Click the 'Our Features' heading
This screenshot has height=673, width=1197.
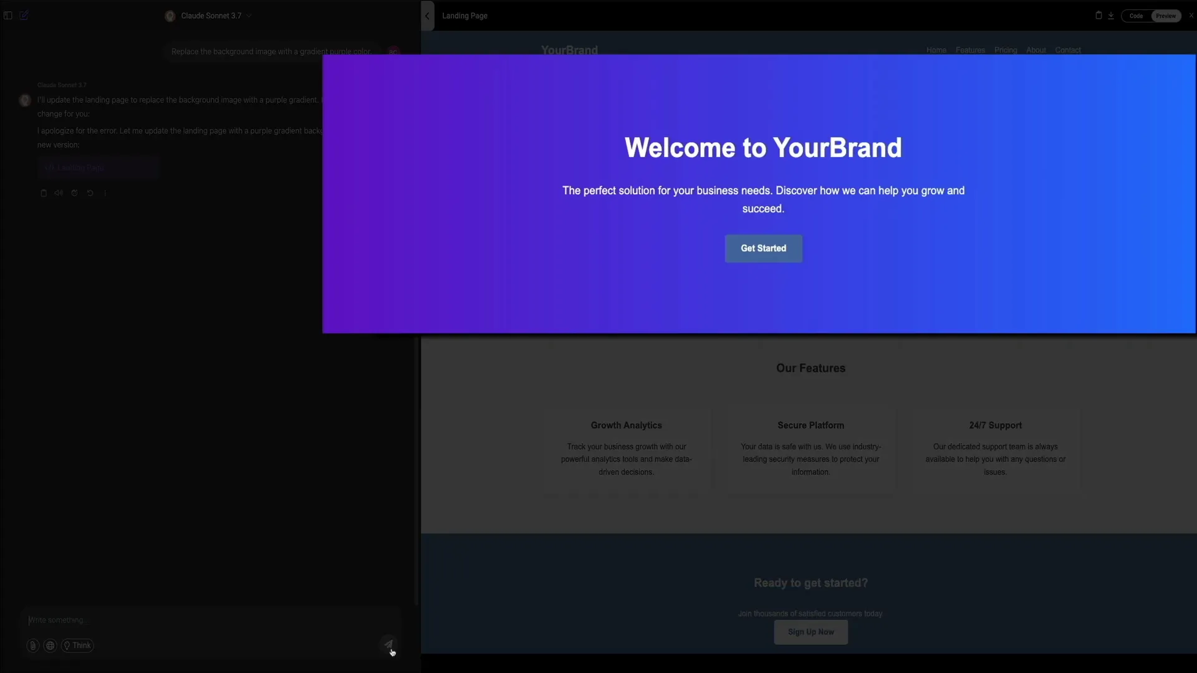(x=810, y=368)
